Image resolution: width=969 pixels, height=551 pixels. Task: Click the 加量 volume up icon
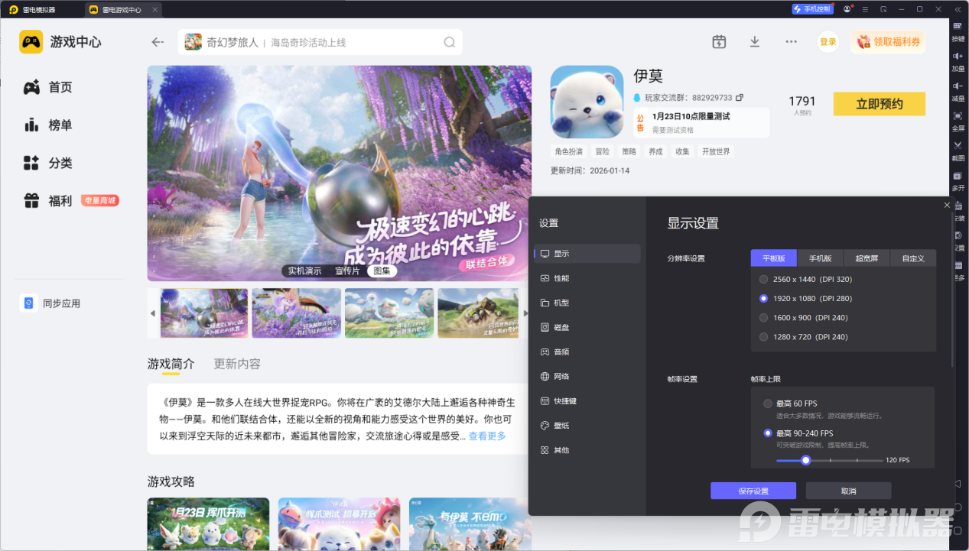(x=958, y=57)
